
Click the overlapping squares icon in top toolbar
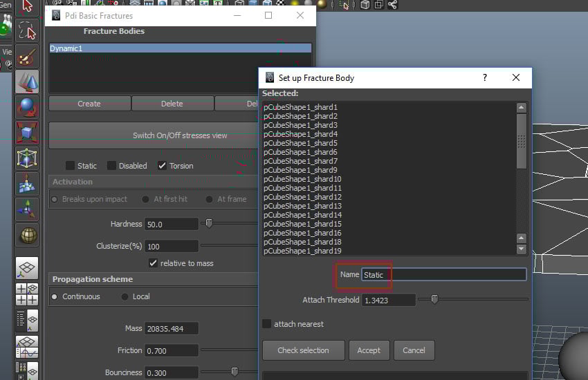(379, 5)
